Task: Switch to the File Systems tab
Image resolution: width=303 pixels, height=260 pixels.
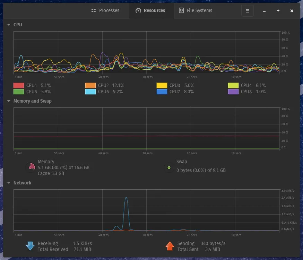Action: [196, 10]
